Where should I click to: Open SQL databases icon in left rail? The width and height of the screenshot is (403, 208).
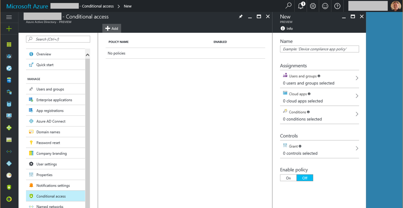[x=9, y=80]
